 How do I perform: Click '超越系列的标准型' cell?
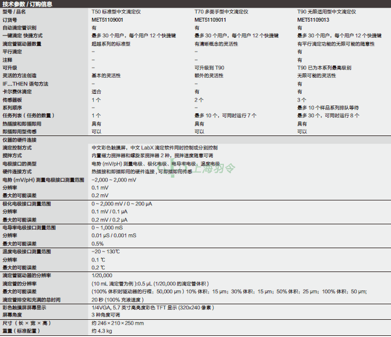coord(111,44)
